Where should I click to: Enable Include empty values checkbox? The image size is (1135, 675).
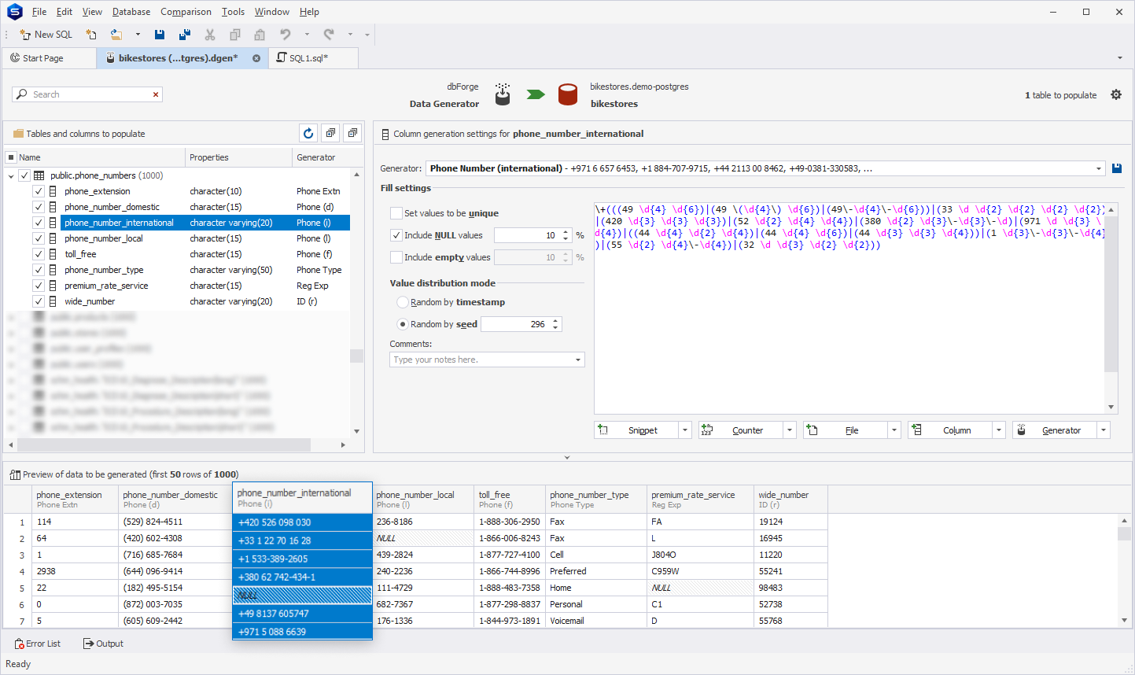396,257
